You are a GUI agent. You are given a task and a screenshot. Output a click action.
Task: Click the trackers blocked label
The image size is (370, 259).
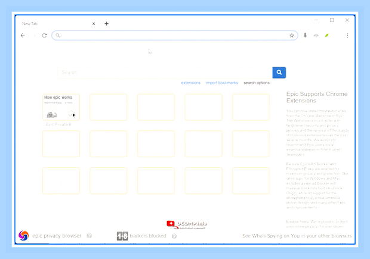148,236
